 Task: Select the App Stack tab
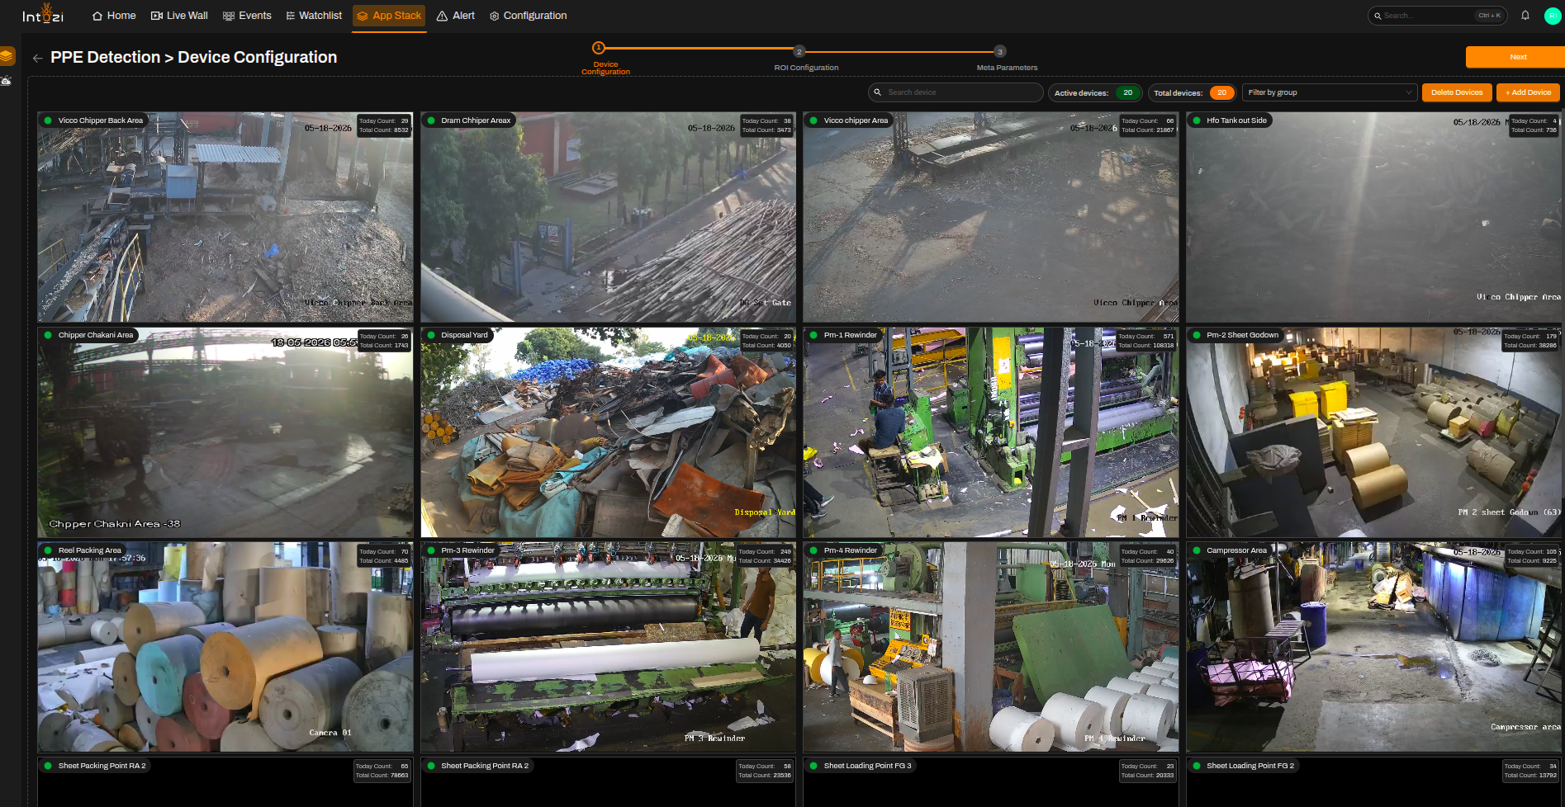pyautogui.click(x=389, y=16)
